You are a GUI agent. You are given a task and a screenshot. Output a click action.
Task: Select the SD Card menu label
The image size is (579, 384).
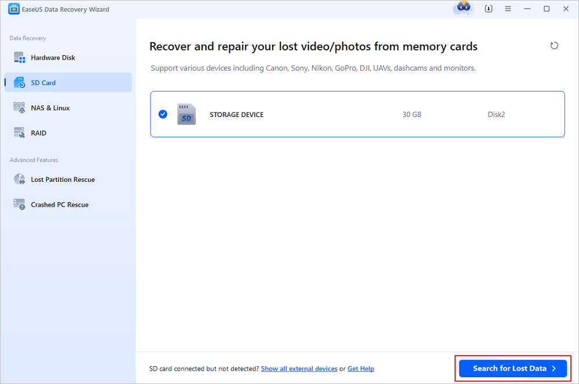tap(43, 83)
